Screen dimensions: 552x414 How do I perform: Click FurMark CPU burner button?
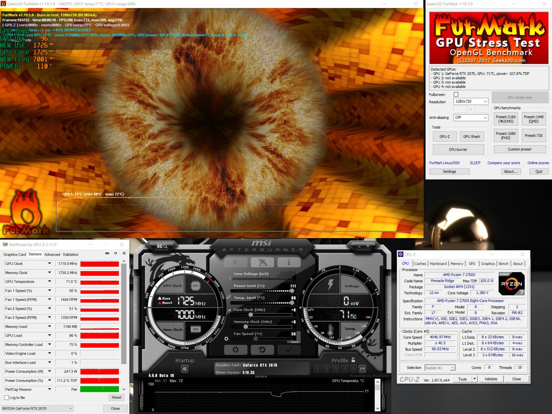click(x=458, y=149)
